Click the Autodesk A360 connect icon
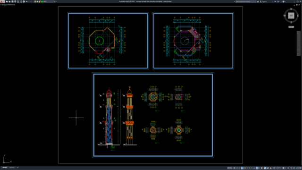This screenshot has height=170, width=302. click(x=278, y=1)
